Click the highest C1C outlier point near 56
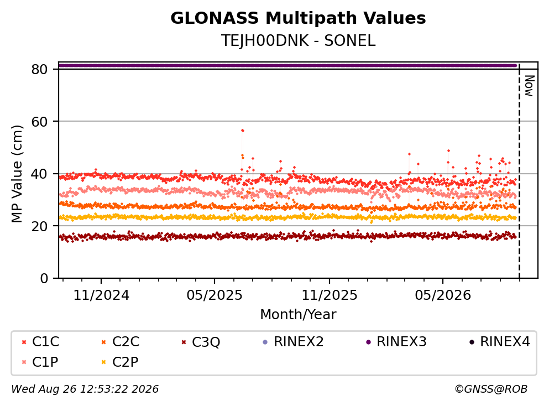Screen dimensions: 549x406 click(x=242, y=131)
